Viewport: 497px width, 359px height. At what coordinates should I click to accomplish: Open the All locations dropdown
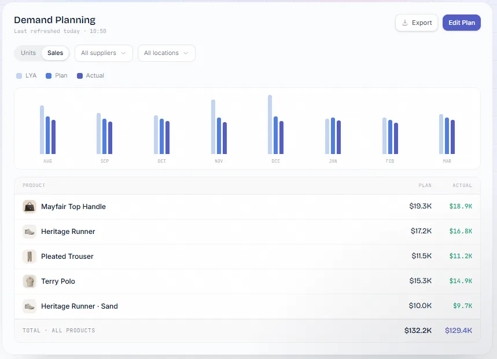point(167,53)
